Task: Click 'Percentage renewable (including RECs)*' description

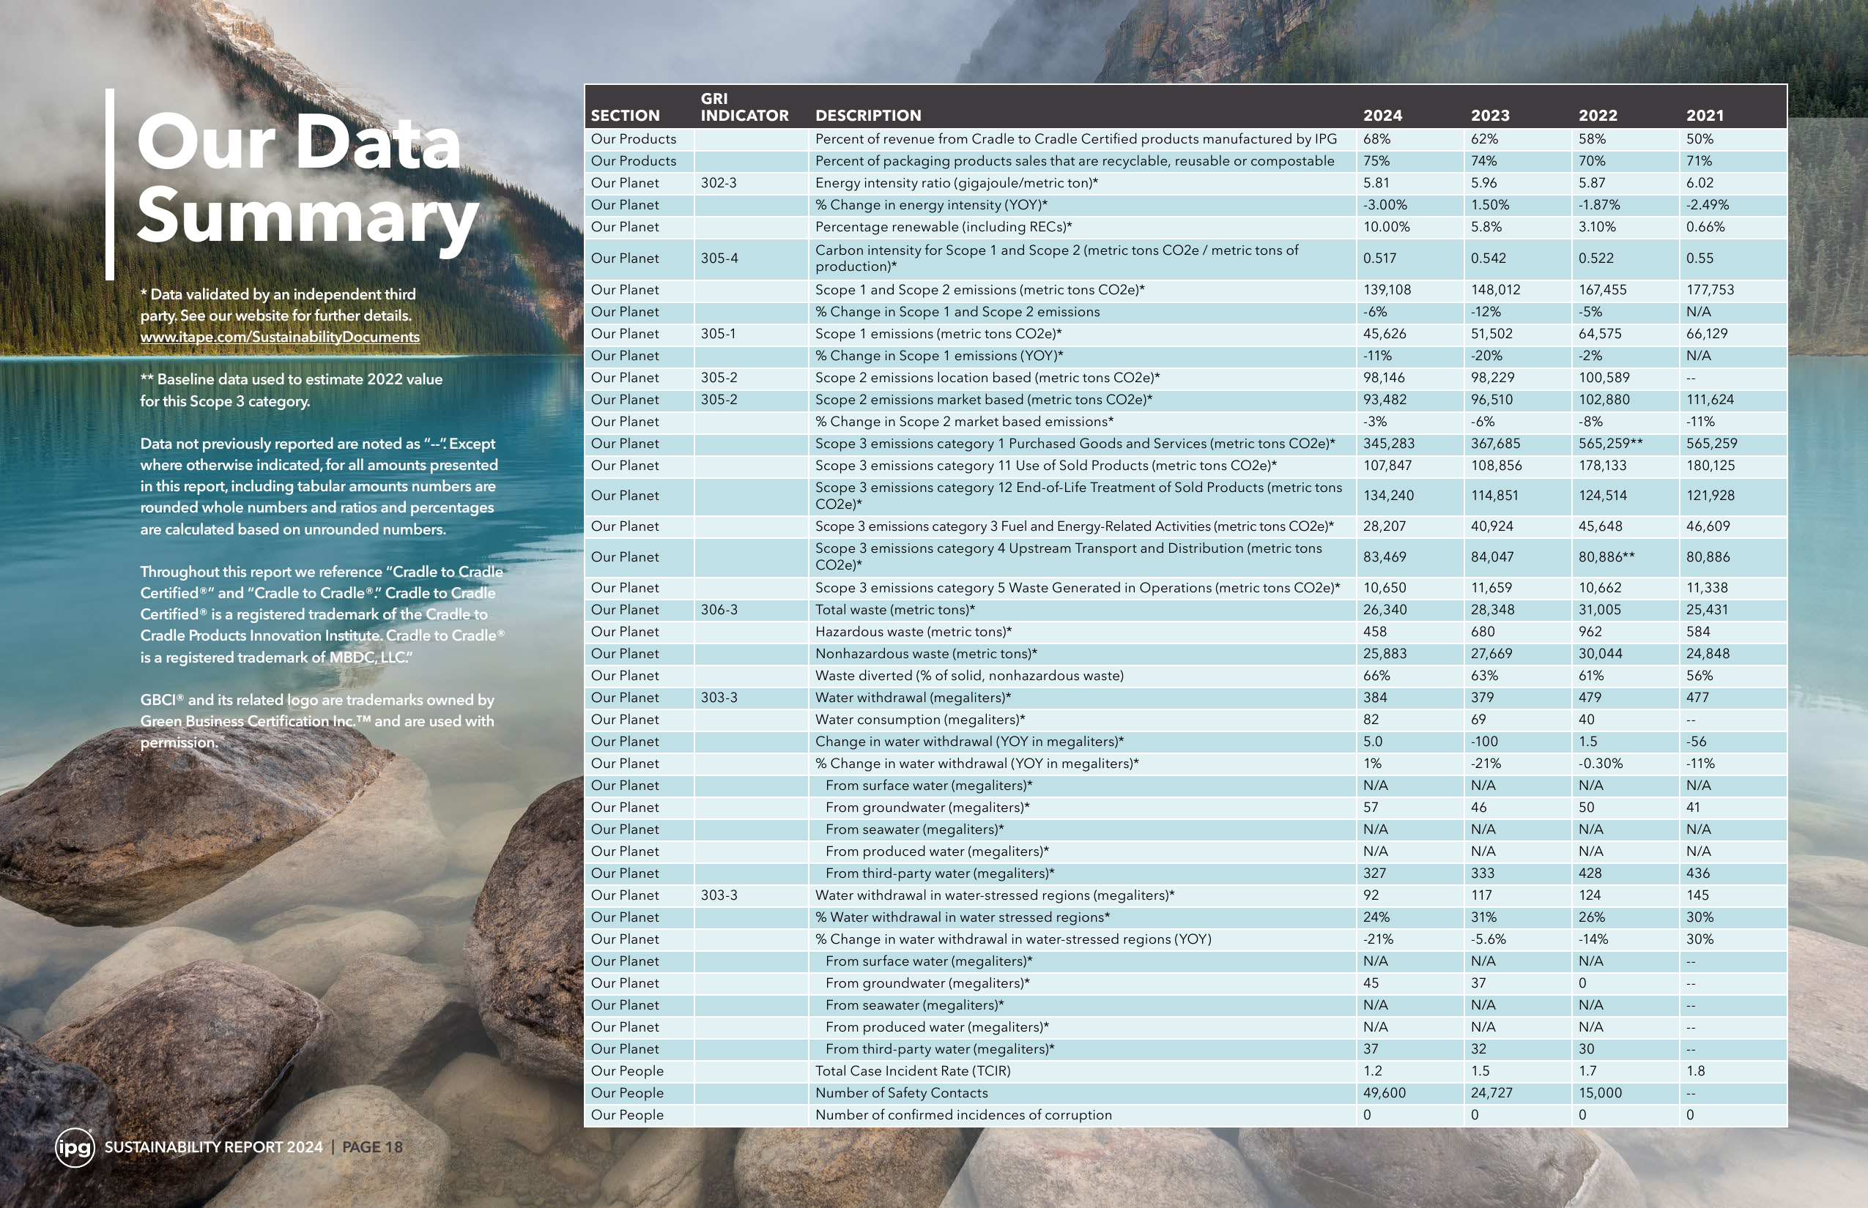Action: click(944, 227)
